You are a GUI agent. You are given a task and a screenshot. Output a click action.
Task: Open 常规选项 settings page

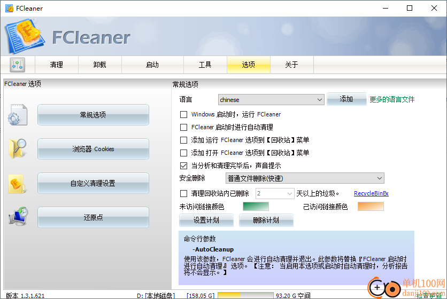93,115
